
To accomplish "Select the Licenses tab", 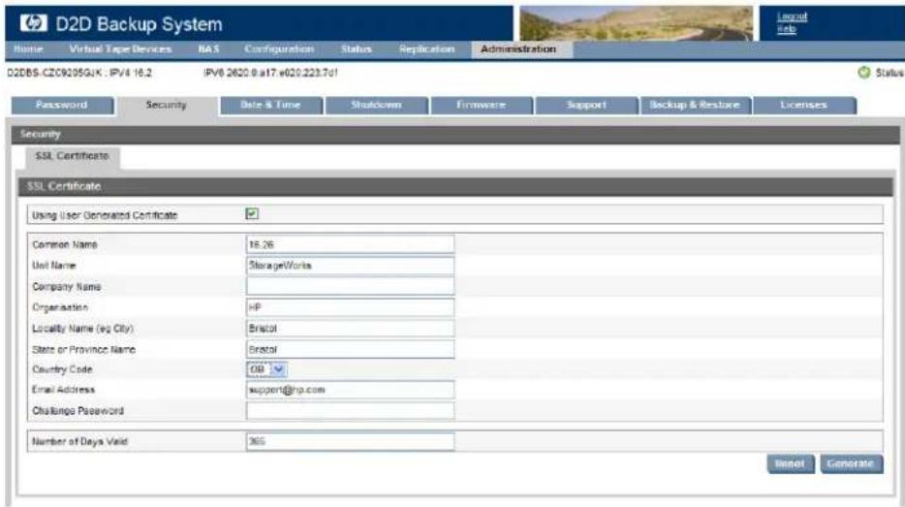I will click(x=804, y=105).
